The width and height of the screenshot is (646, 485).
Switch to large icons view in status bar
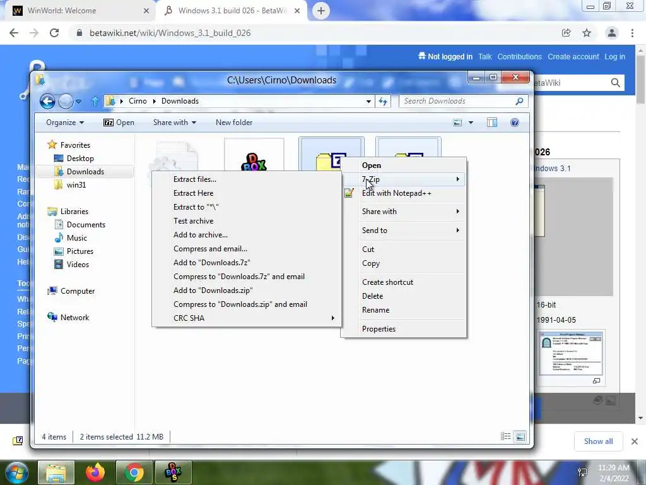coord(520,436)
